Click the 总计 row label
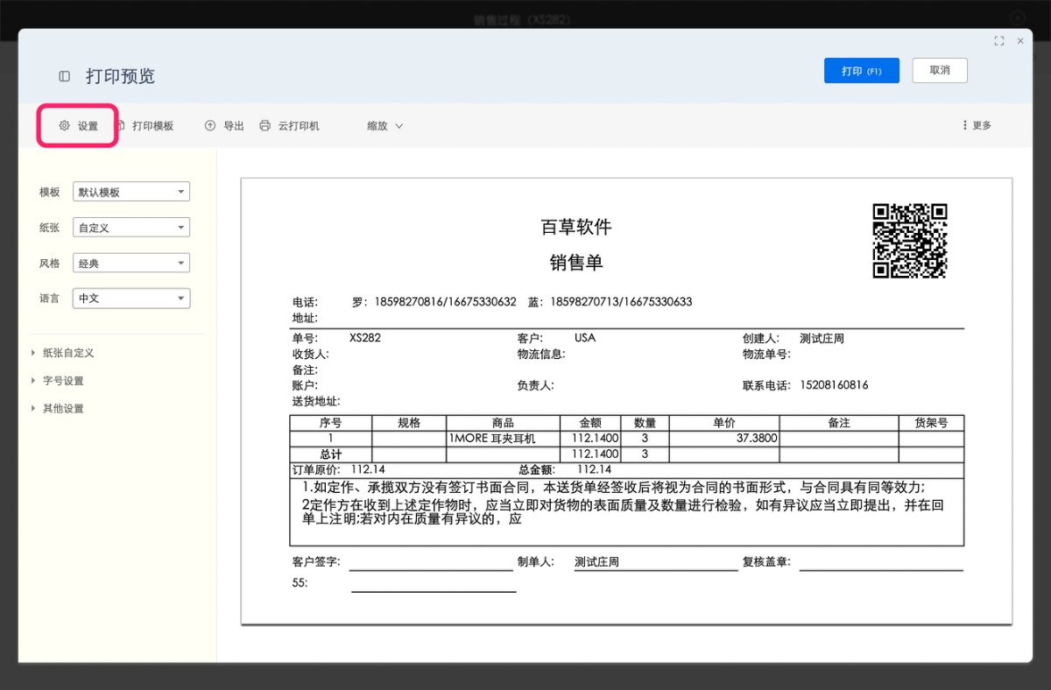The width and height of the screenshot is (1051, 690). tap(331, 454)
